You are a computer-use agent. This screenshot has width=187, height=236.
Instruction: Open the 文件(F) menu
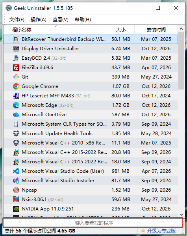pos(17,20)
